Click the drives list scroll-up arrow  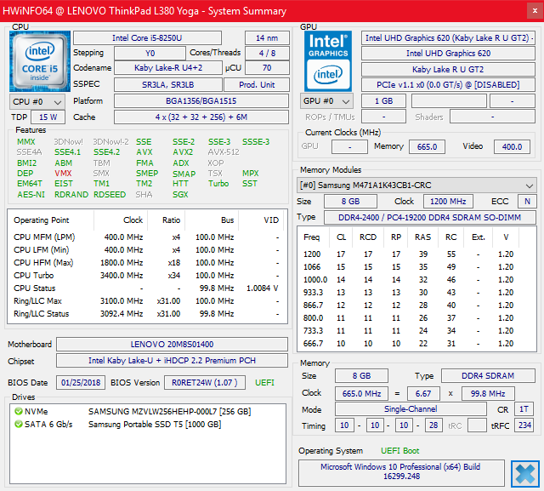[280, 410]
